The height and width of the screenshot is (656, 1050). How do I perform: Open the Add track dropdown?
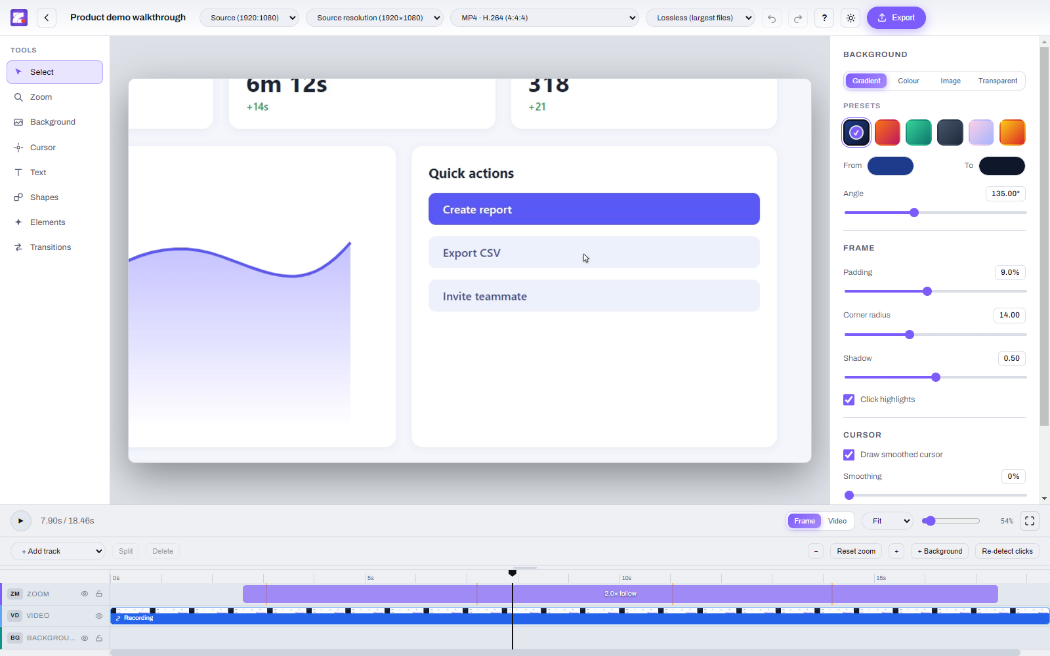point(58,551)
